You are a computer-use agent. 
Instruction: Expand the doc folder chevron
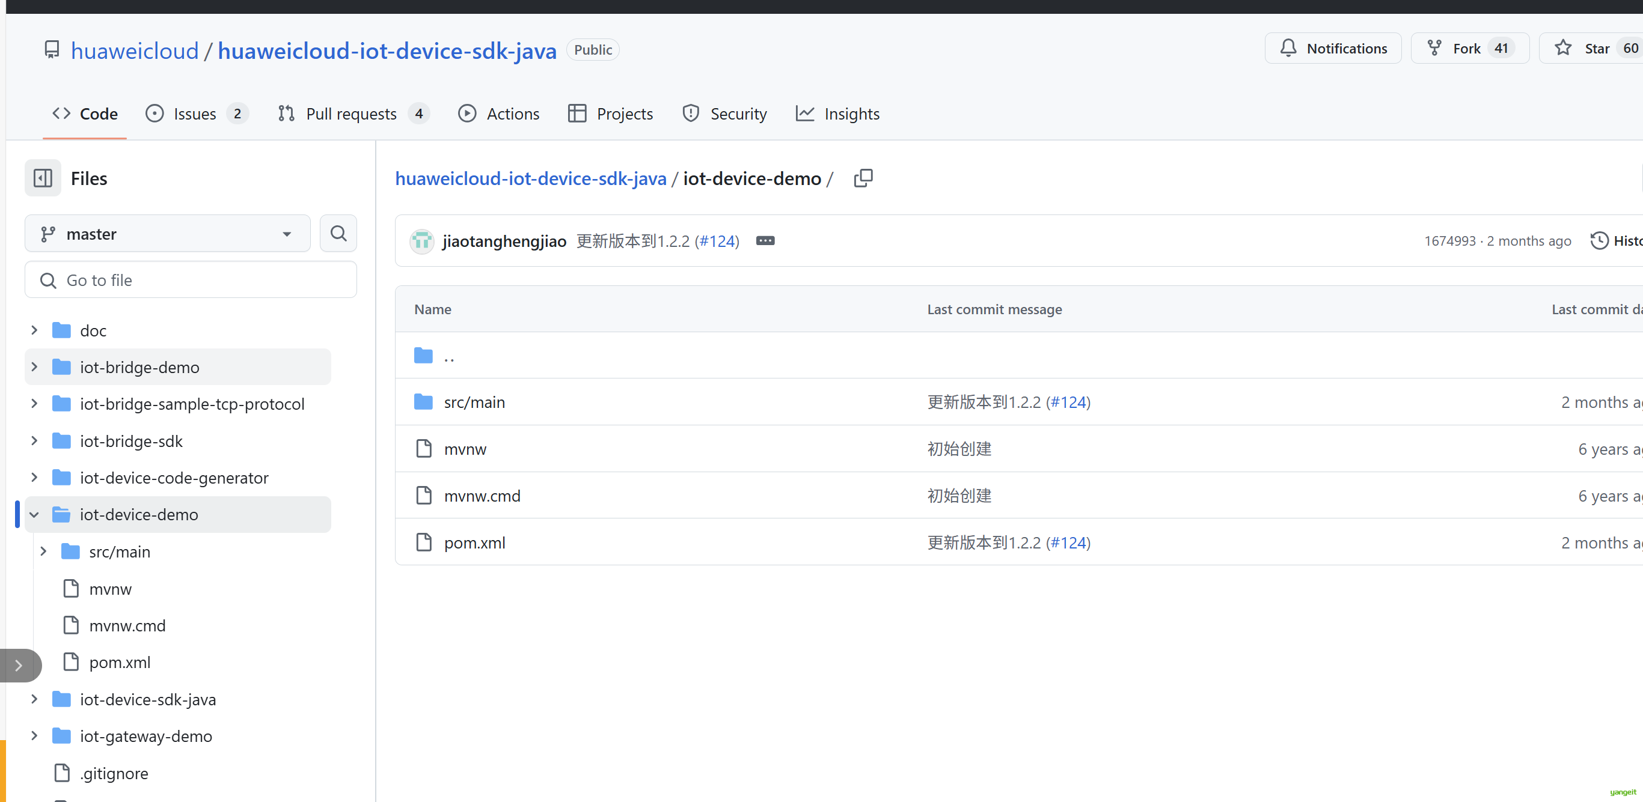coord(34,330)
